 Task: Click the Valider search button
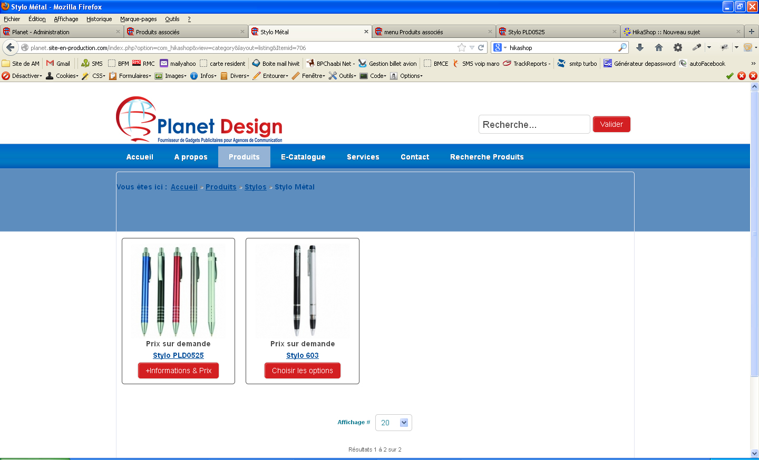(611, 124)
